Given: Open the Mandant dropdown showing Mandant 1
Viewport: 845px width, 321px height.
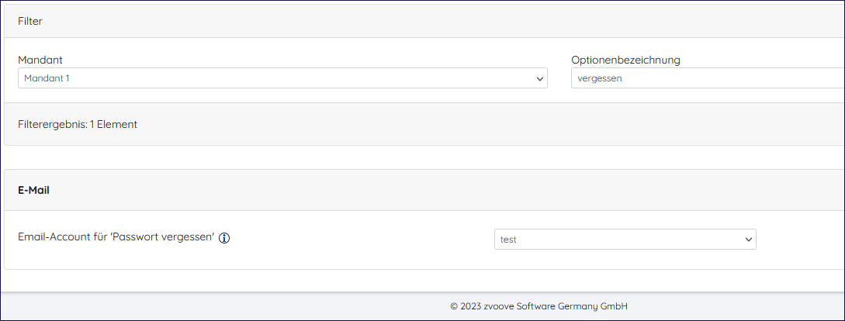Looking at the screenshot, I should (x=282, y=78).
